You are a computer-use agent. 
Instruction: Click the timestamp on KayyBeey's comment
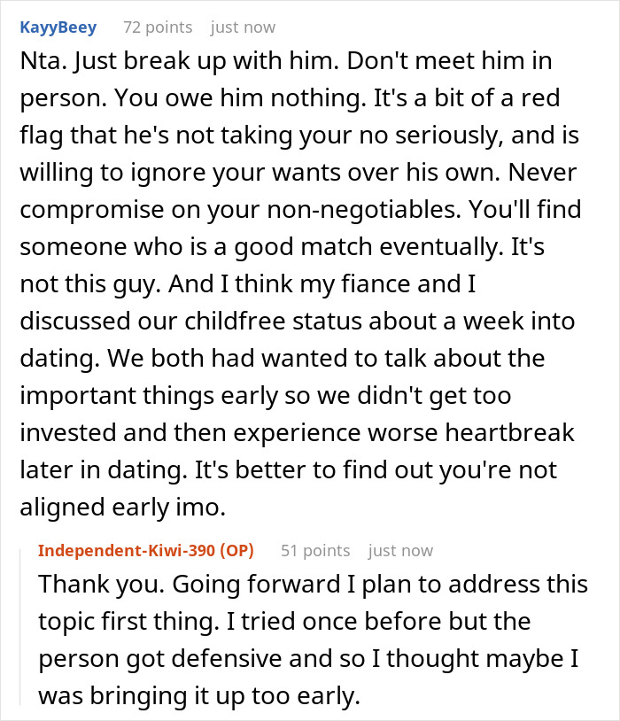242,27
